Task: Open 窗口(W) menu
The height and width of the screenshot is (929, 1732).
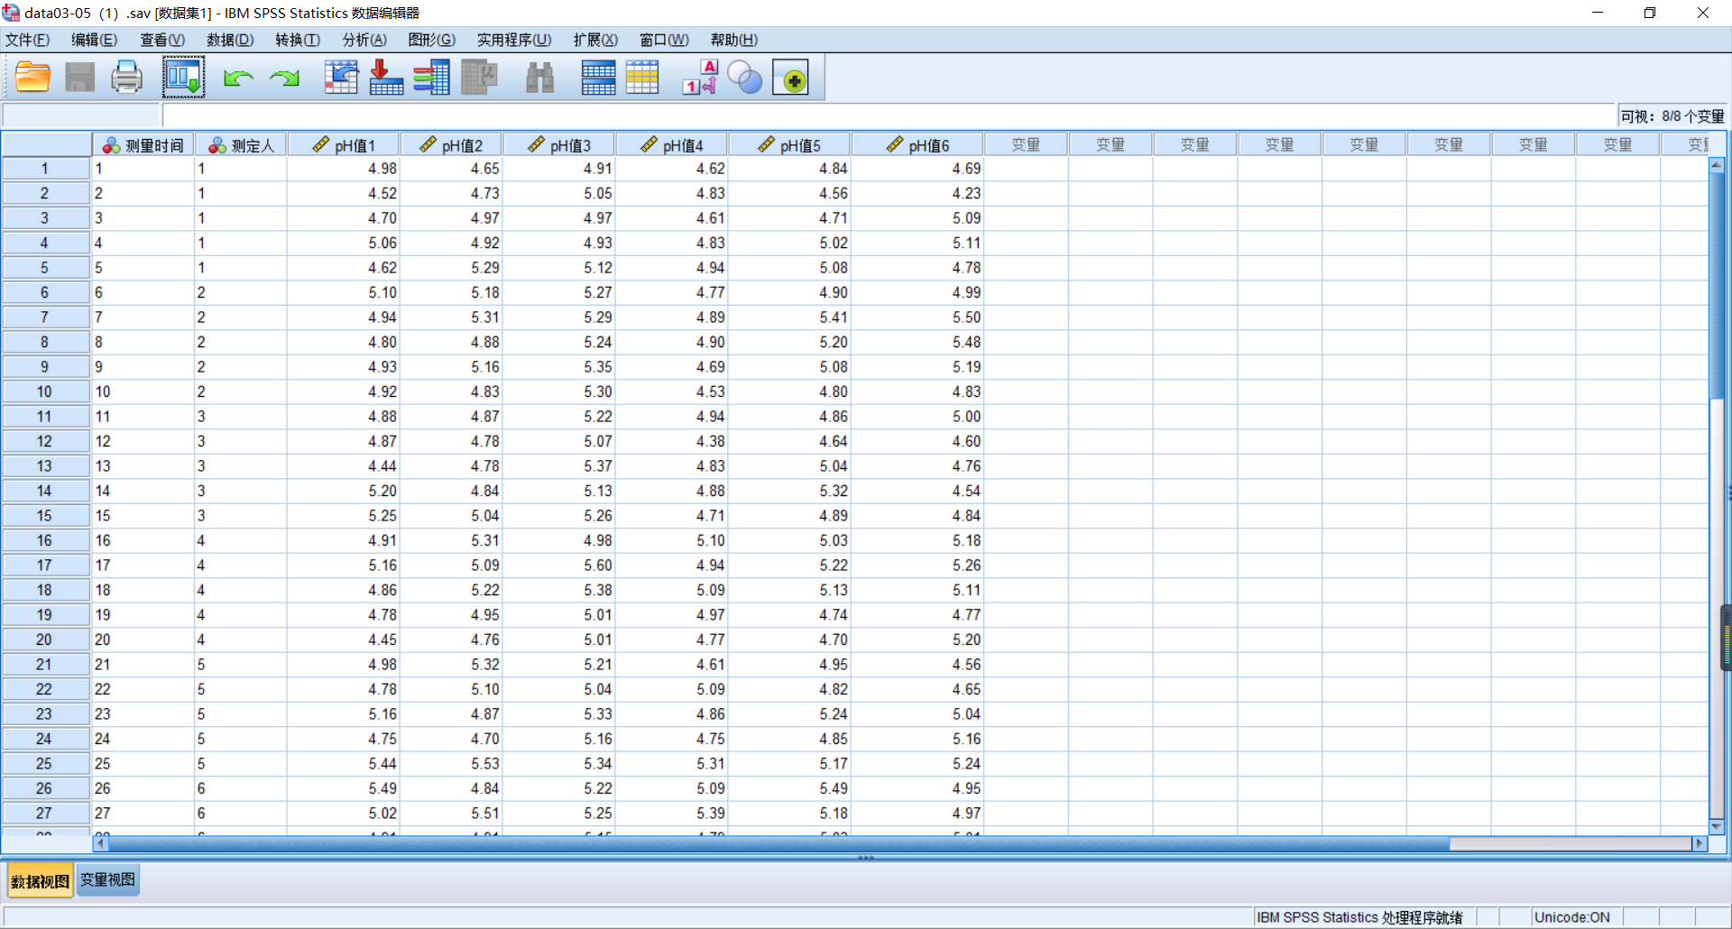Action: (x=664, y=40)
